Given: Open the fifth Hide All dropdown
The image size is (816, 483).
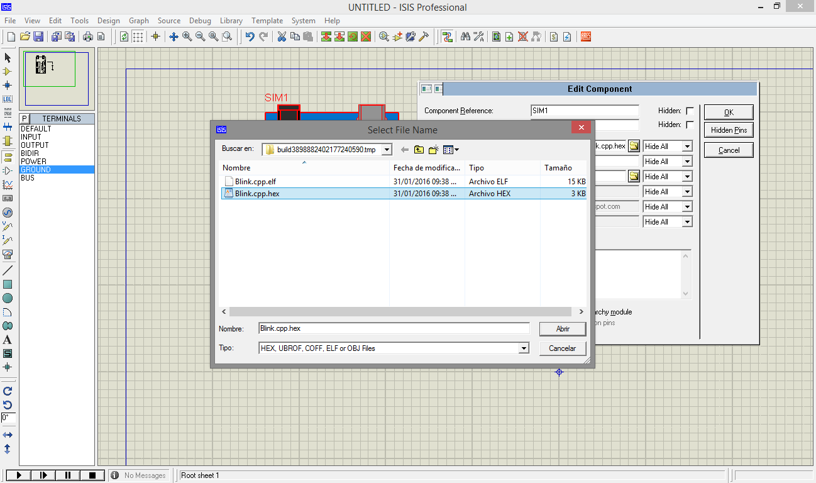Looking at the screenshot, I should pyautogui.click(x=686, y=207).
